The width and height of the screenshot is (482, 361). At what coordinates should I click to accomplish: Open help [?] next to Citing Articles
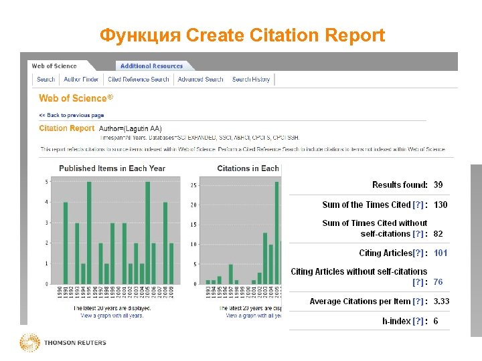tap(418, 253)
